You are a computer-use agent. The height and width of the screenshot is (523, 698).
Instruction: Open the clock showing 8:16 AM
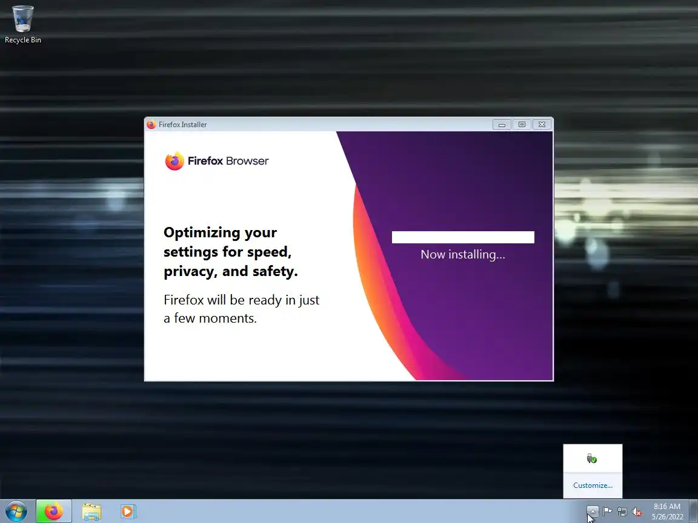pos(667,511)
